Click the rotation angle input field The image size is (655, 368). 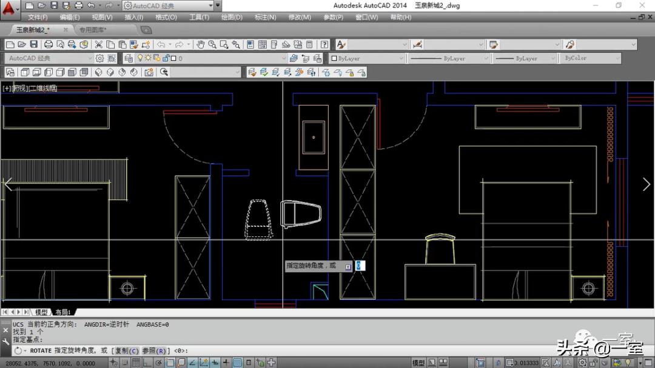pos(360,266)
